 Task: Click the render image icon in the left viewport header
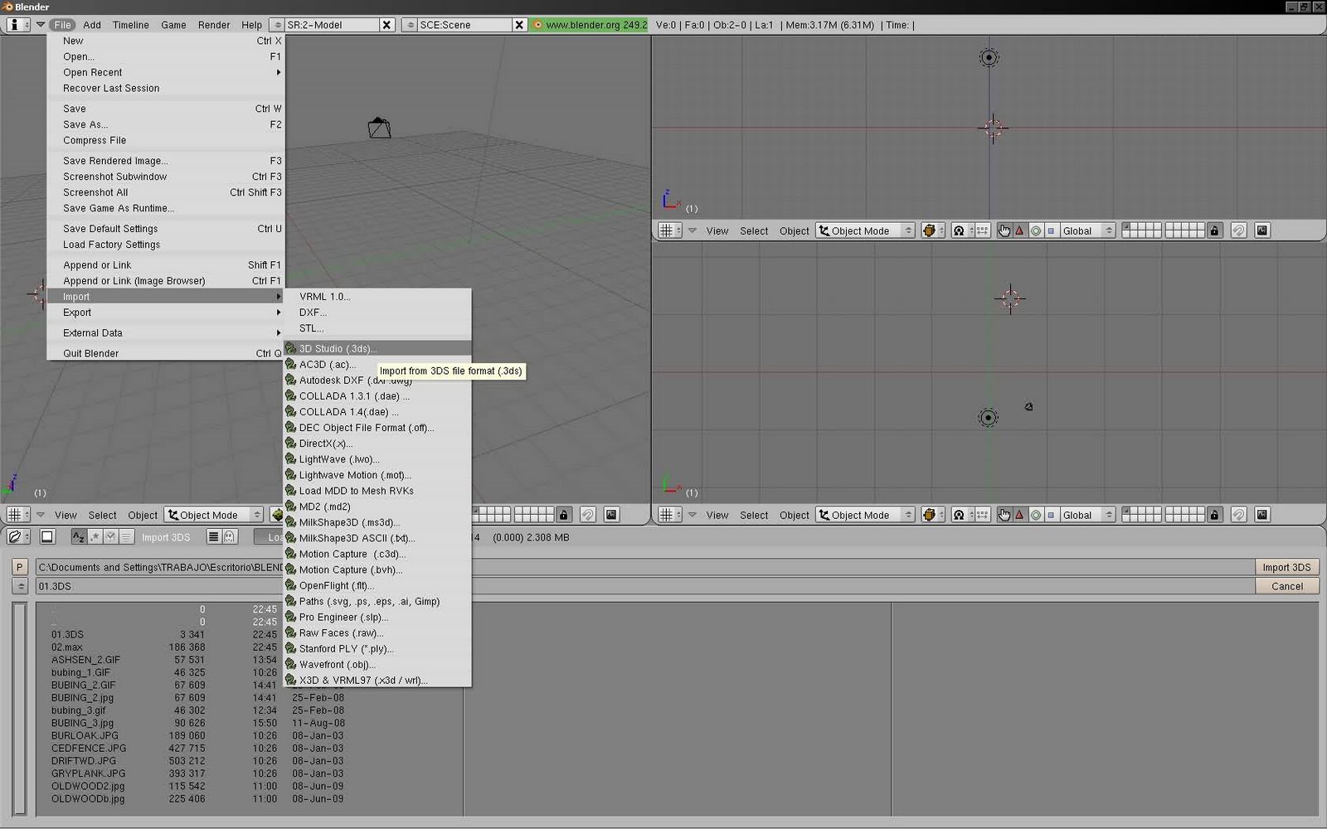pyautogui.click(x=611, y=516)
